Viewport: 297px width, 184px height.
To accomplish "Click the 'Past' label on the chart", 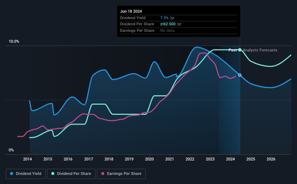I will 233,50.
